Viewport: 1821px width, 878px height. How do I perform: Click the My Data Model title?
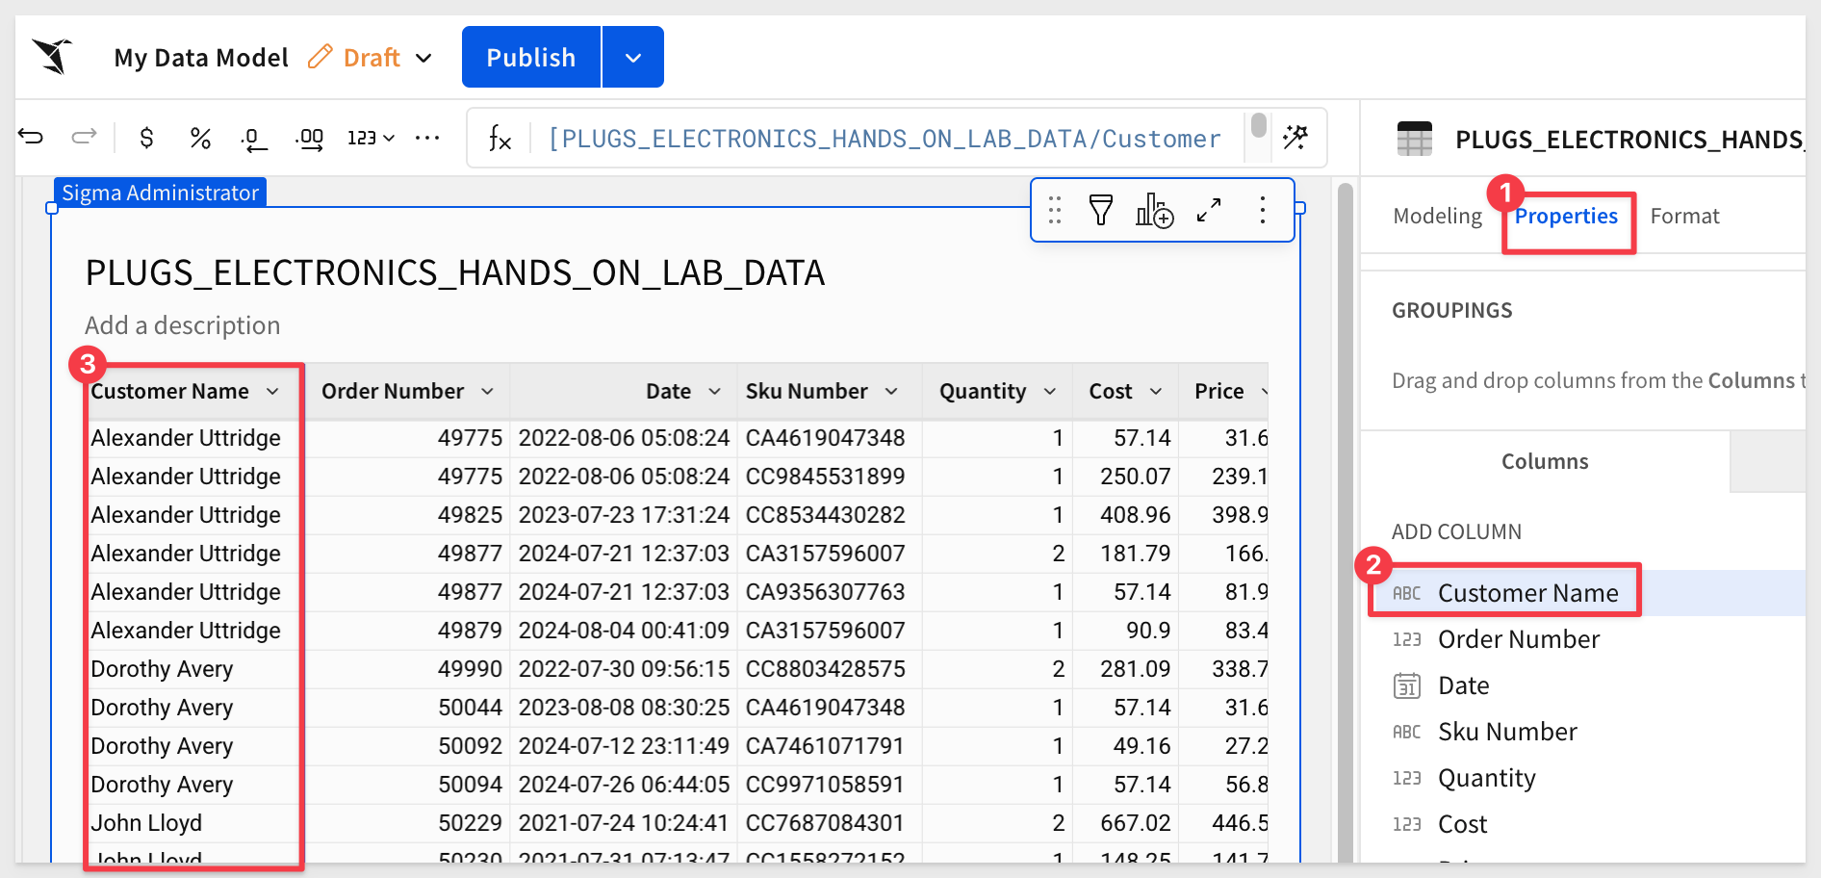[201, 58]
